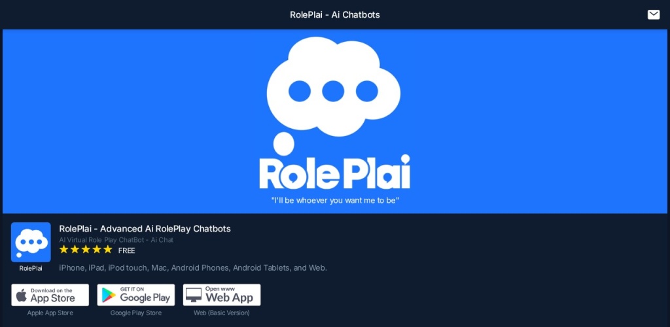Click the Web (Basic Version) caption
The width and height of the screenshot is (670, 327).
pyautogui.click(x=222, y=313)
